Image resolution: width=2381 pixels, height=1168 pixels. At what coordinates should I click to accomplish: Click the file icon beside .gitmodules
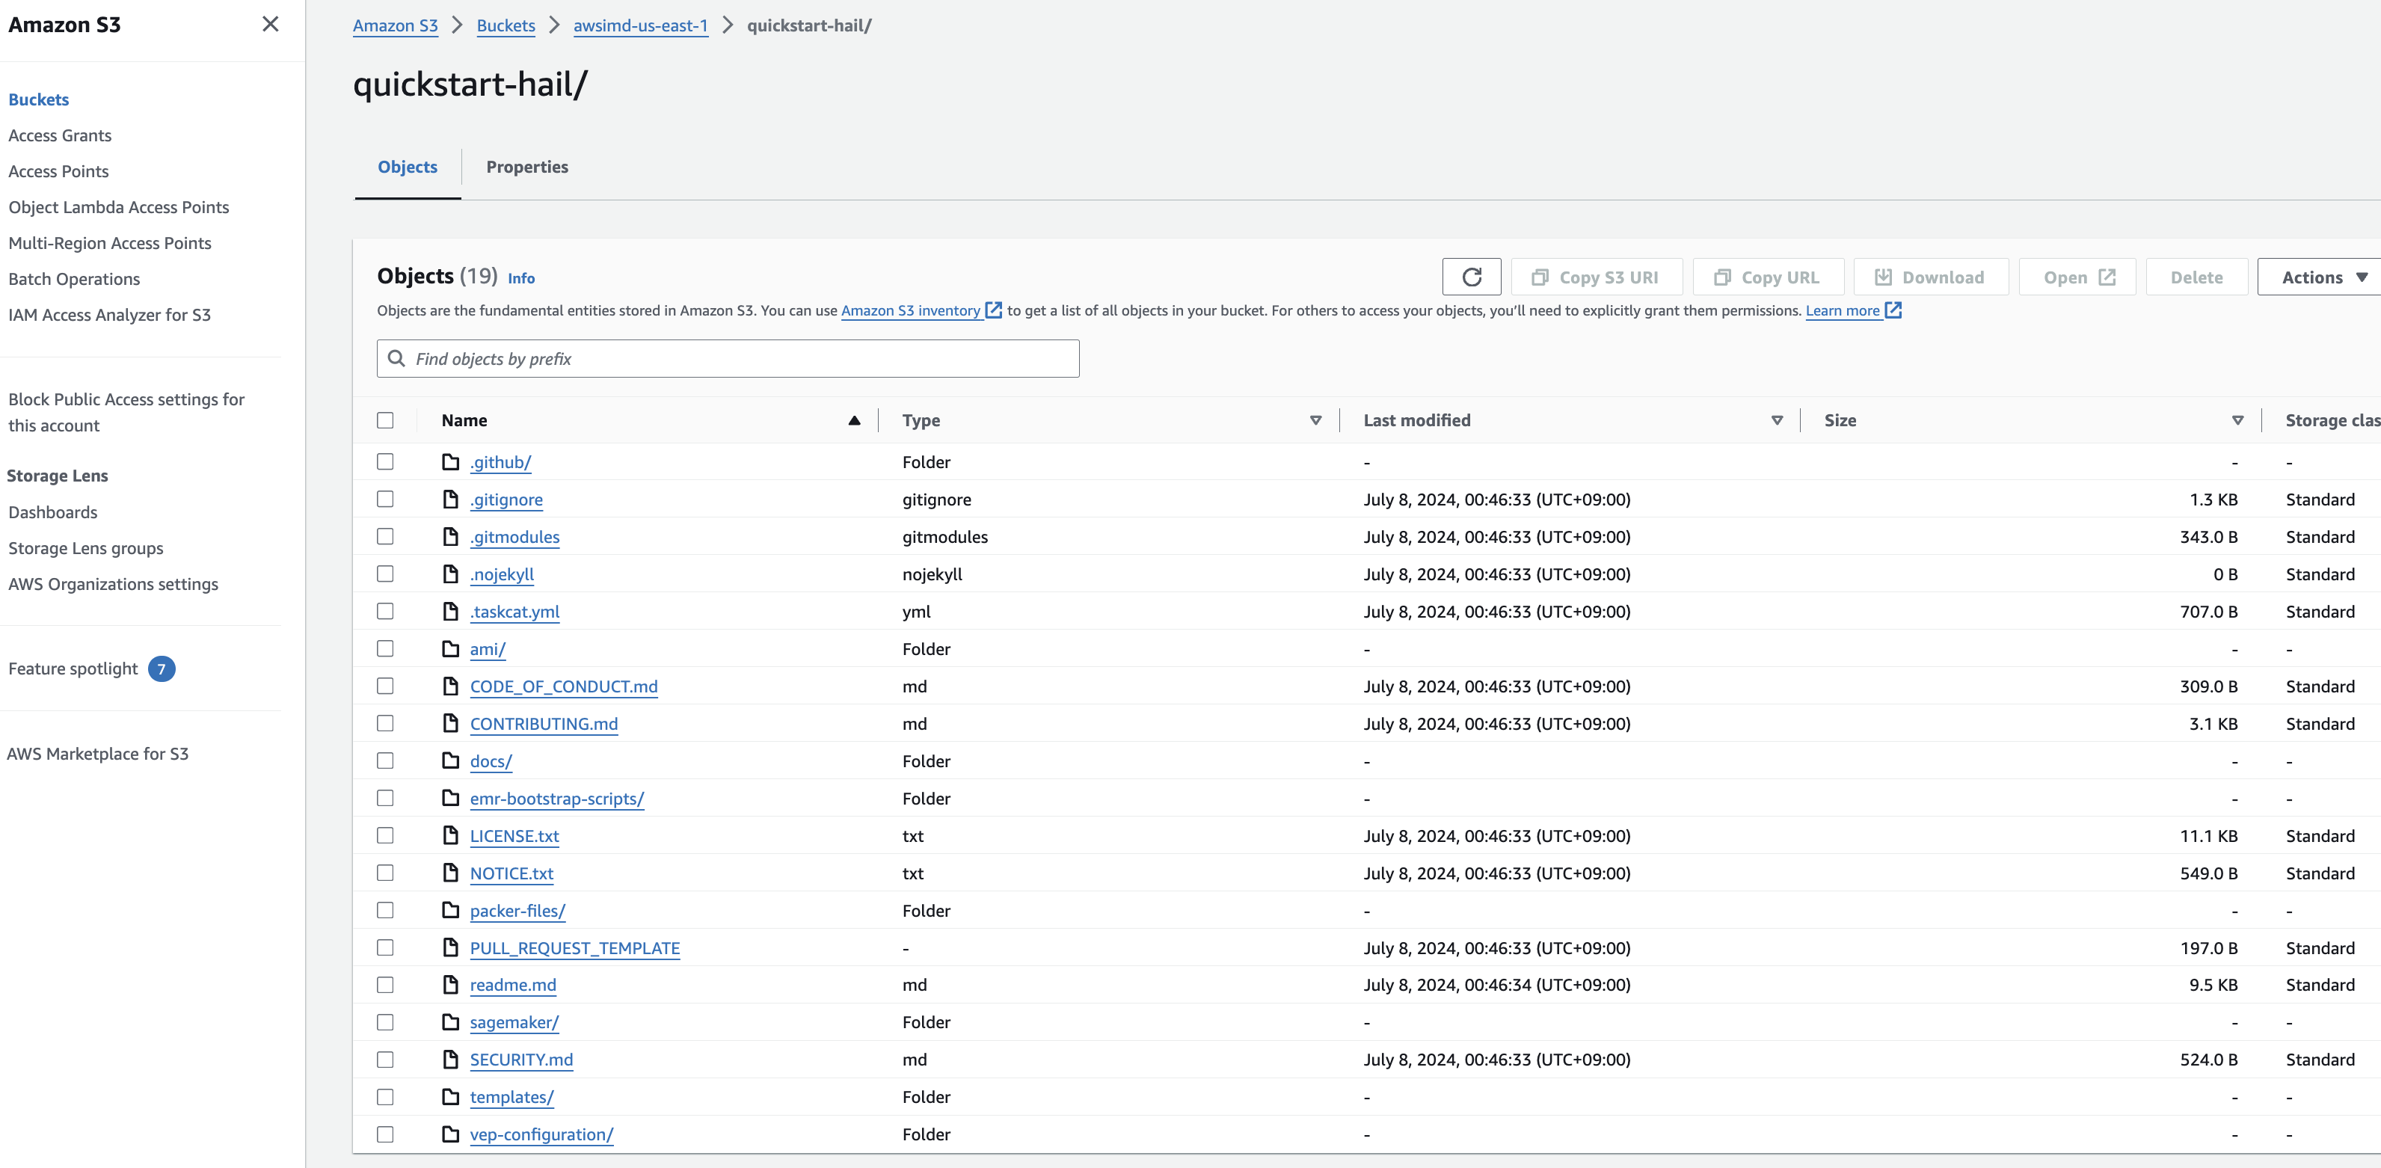pyautogui.click(x=450, y=537)
